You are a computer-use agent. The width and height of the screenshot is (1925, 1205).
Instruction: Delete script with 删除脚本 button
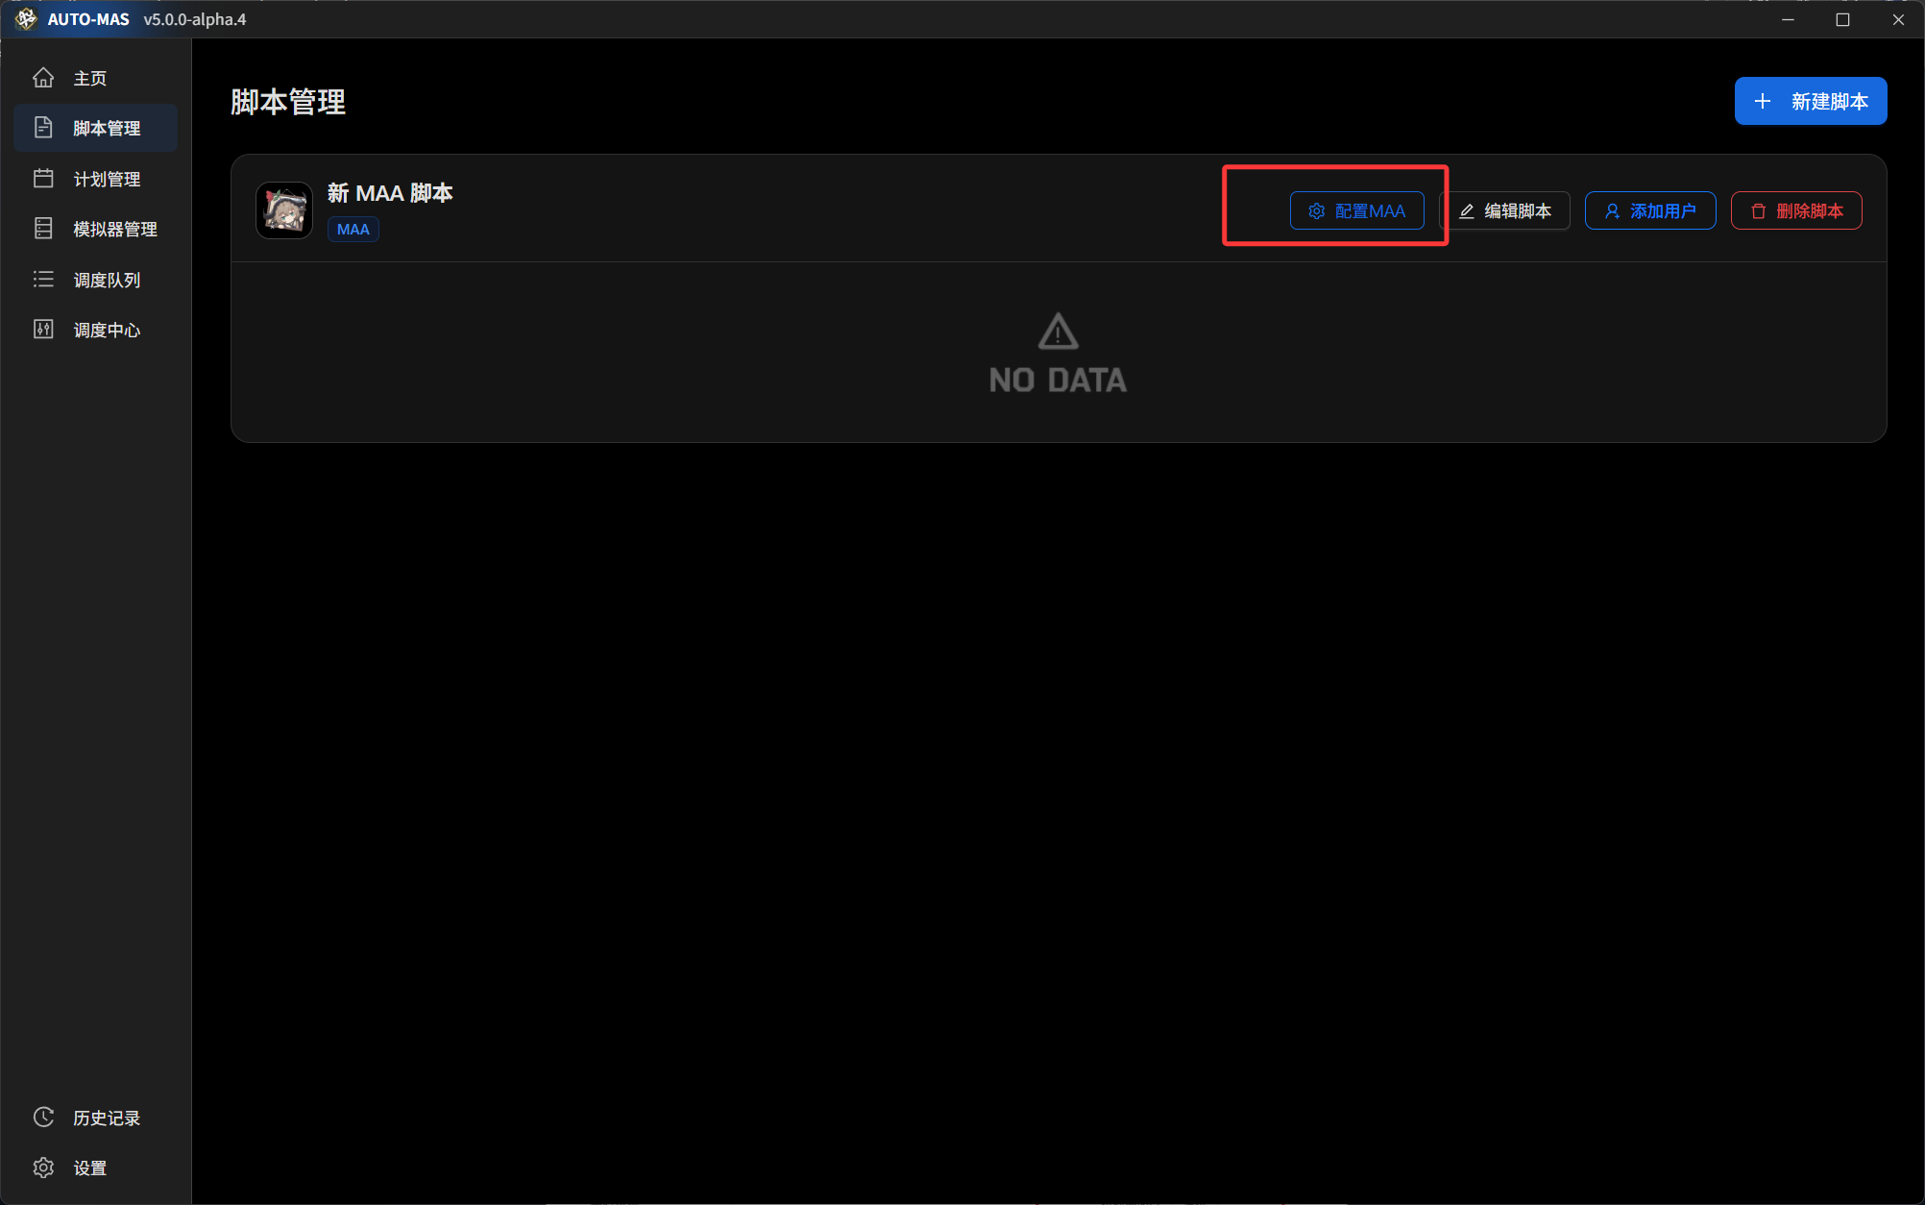click(x=1796, y=210)
